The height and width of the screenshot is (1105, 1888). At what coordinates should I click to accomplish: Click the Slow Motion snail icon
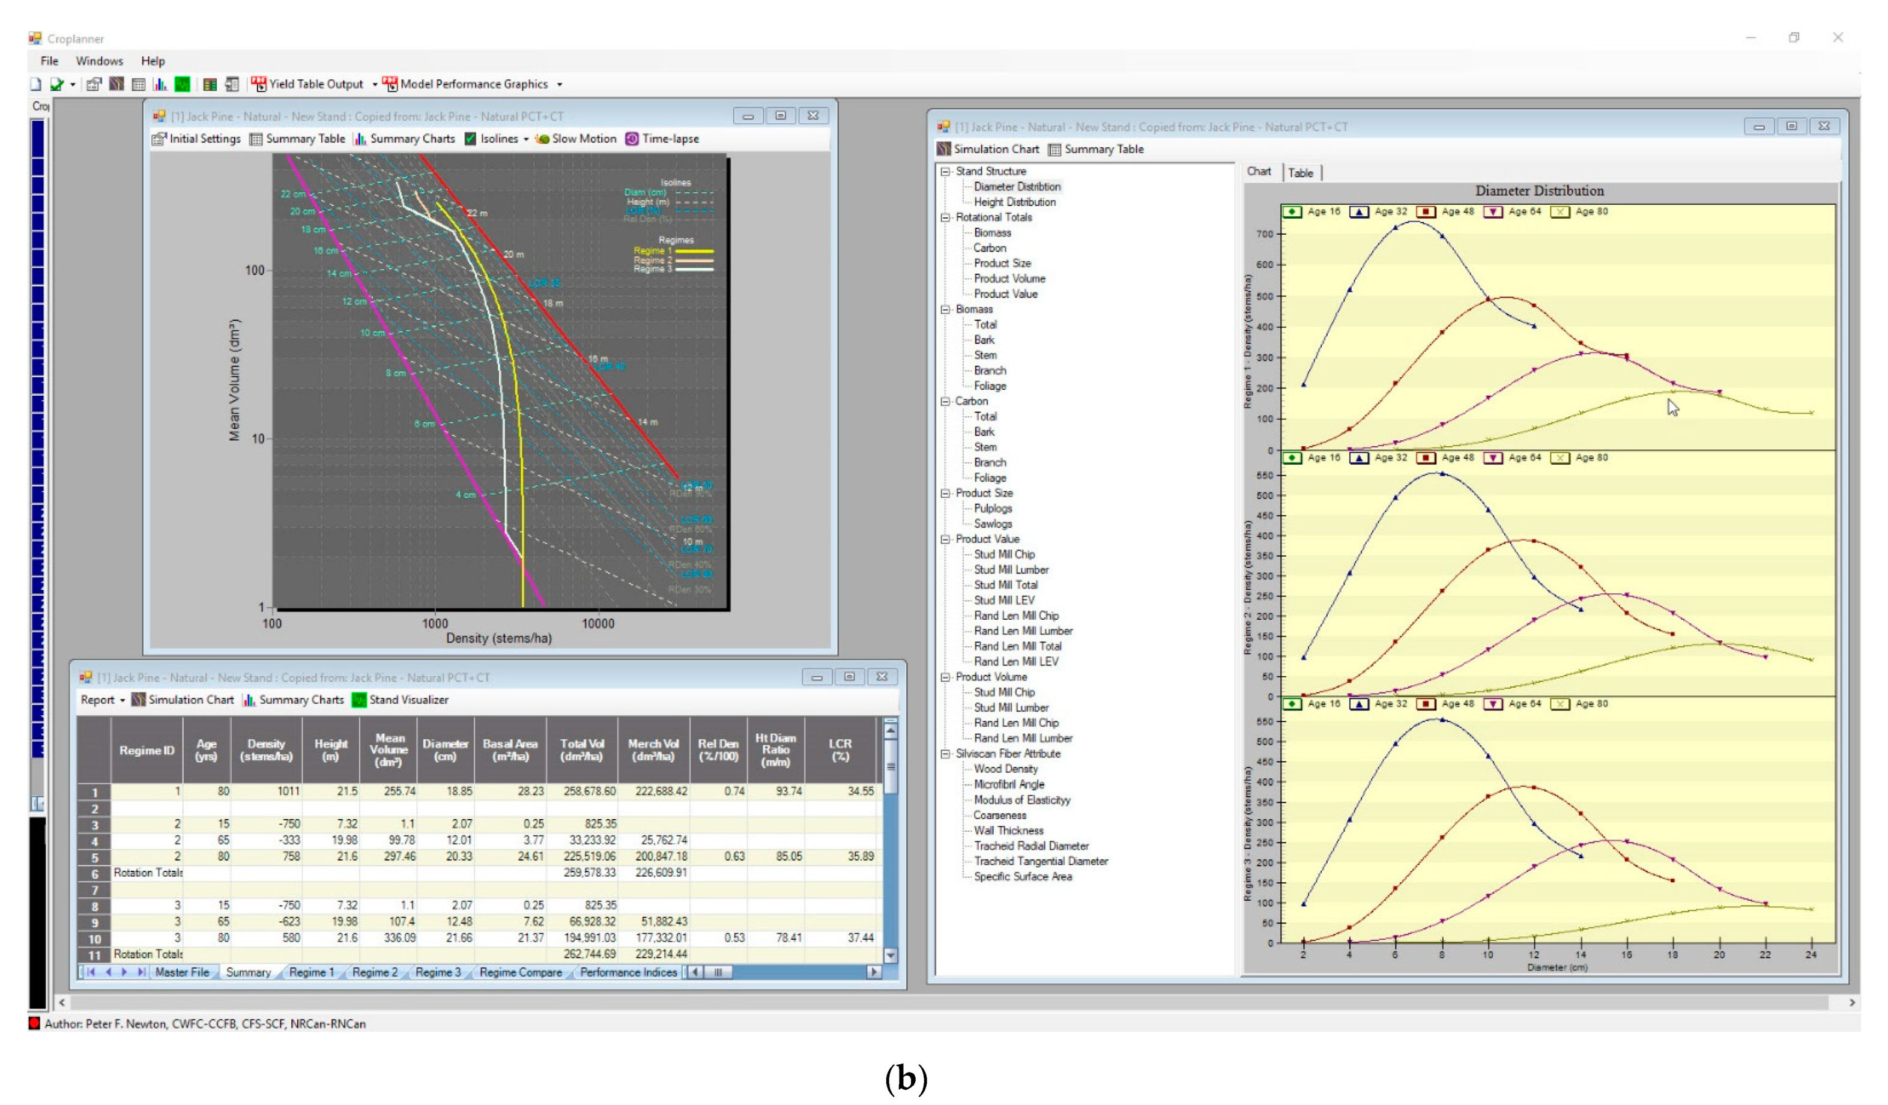542,139
